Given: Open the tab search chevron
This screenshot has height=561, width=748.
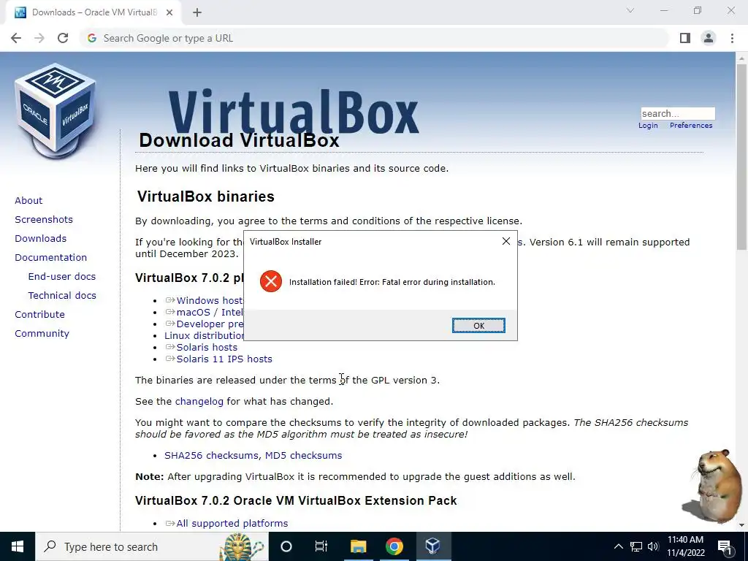Looking at the screenshot, I should (x=630, y=10).
